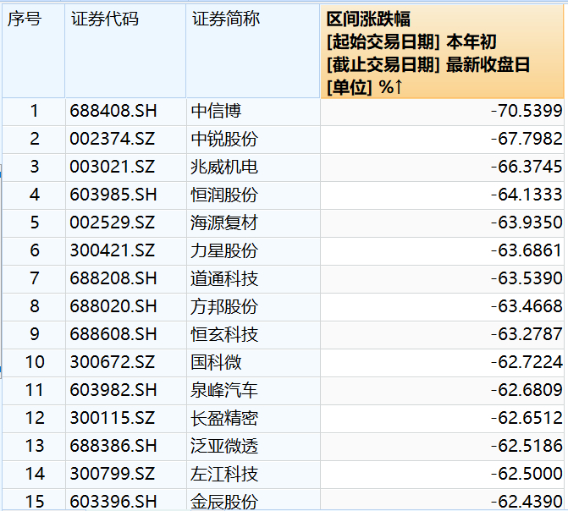Select the value -62.6512

[x=527, y=418]
